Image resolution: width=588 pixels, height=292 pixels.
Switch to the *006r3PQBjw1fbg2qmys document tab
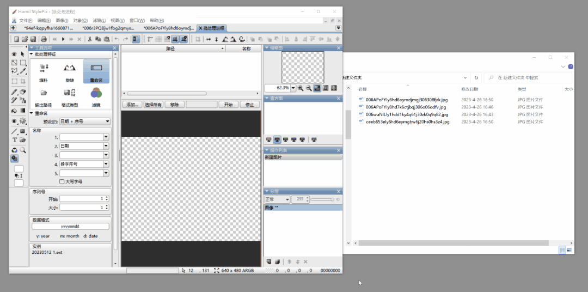pyautogui.click(x=108, y=28)
